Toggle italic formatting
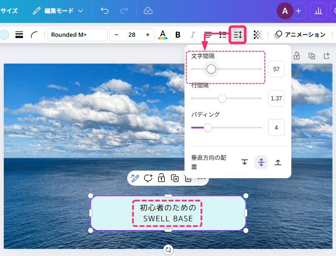The width and height of the screenshot is (336, 256). 192,35
